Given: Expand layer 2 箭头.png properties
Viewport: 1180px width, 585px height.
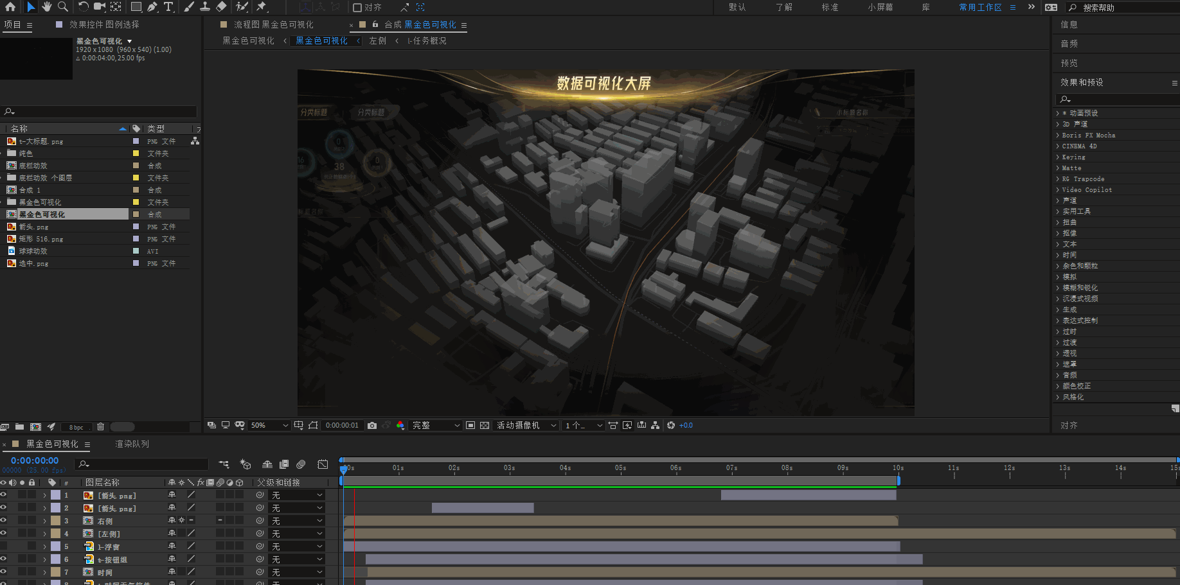Looking at the screenshot, I should (44, 508).
